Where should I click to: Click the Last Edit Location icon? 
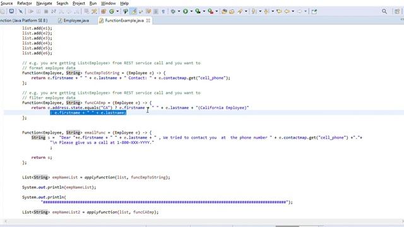click(279, 11)
